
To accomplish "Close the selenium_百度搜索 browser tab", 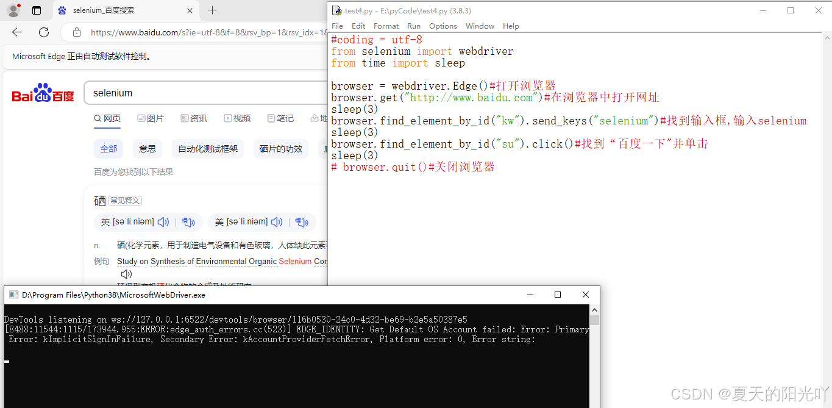I will pos(190,10).
